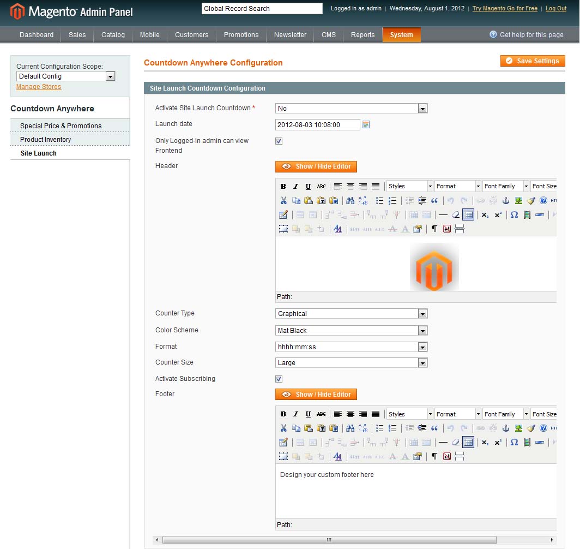The image size is (580, 549).
Task: Open the Counter Size dropdown
Action: (x=352, y=363)
